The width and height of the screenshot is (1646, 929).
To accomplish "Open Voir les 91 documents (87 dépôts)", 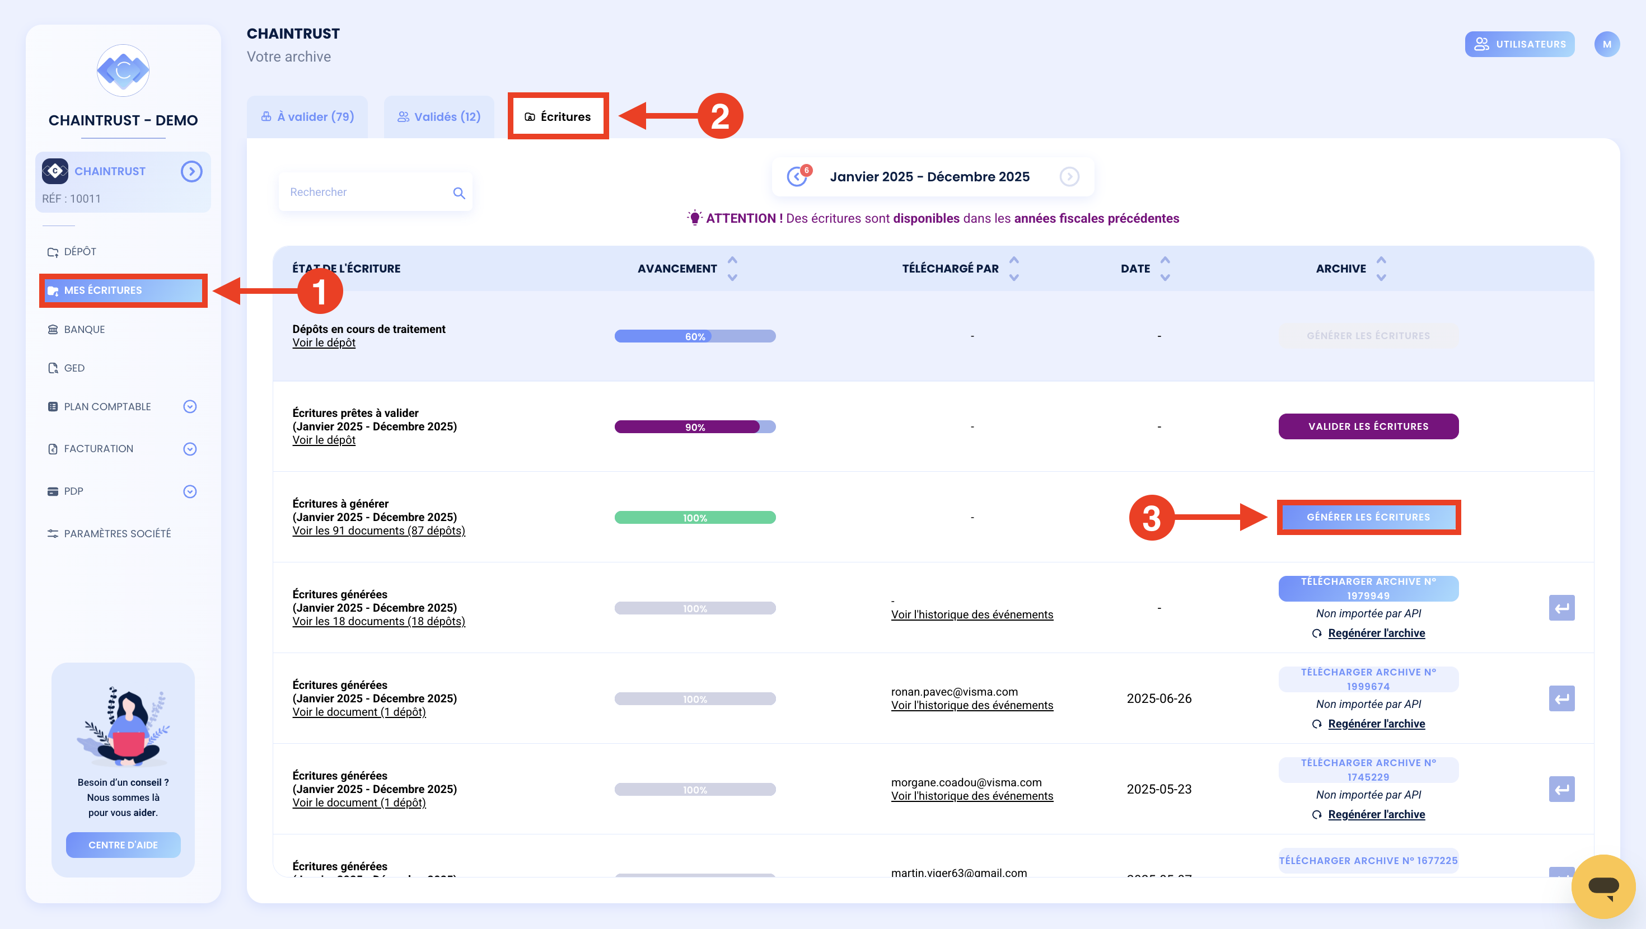I will click(x=379, y=531).
